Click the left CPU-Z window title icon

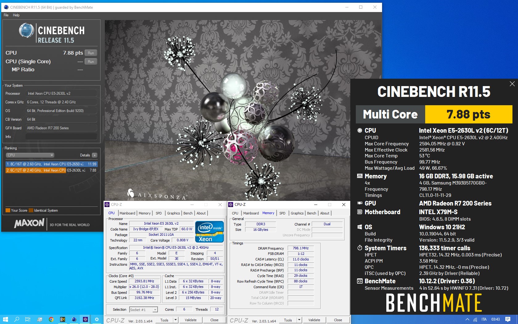(x=107, y=205)
